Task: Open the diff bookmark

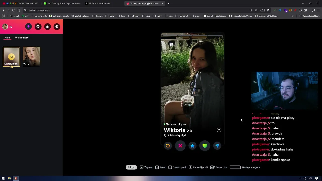Action: (x=25, y=16)
